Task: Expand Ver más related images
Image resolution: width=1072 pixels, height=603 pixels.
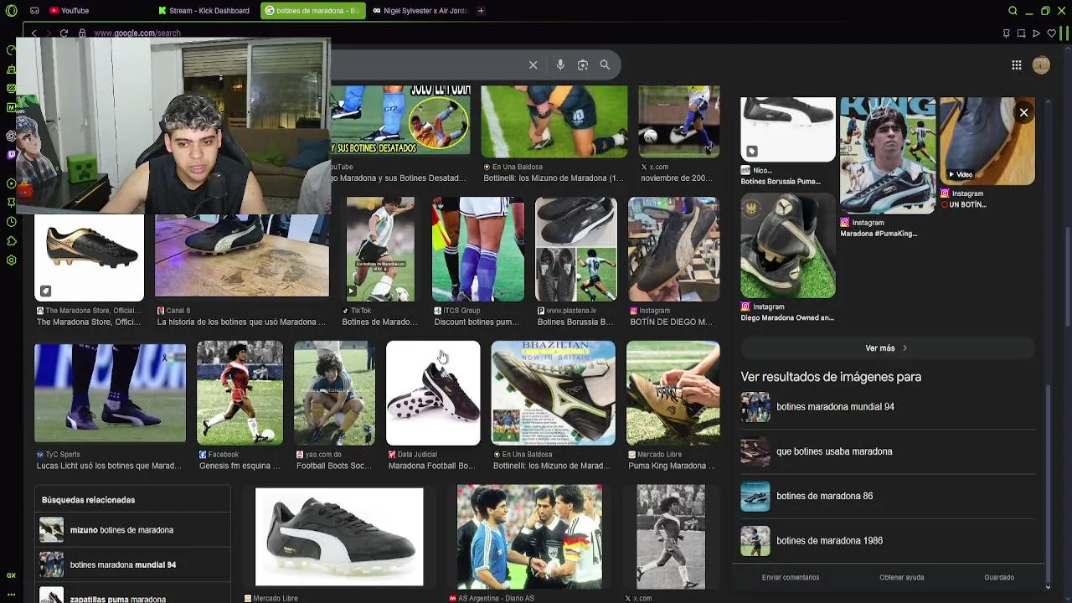Action: 886,348
